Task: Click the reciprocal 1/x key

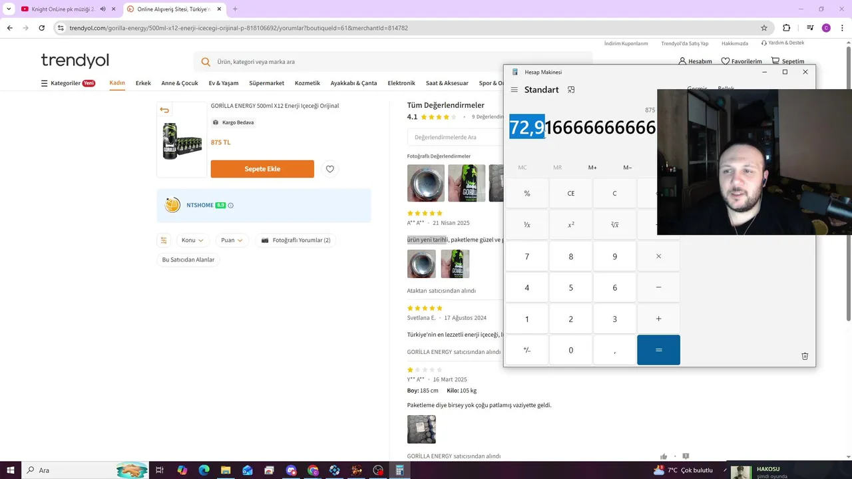Action: click(x=527, y=225)
